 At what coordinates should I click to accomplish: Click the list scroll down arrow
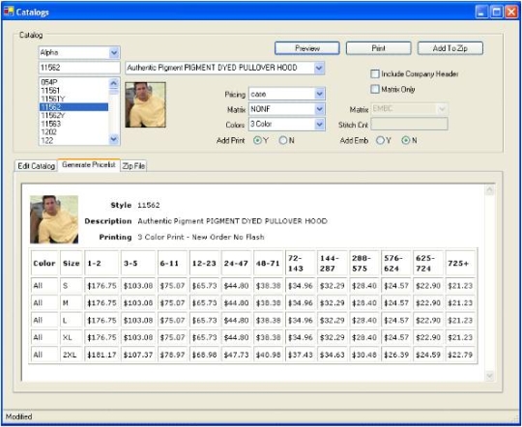coord(114,139)
